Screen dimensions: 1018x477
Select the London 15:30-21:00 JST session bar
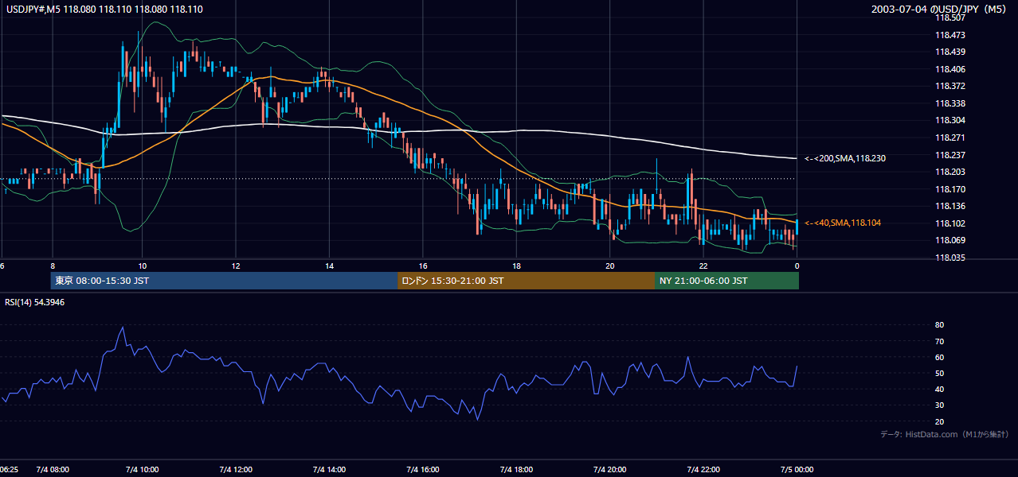[526, 281]
